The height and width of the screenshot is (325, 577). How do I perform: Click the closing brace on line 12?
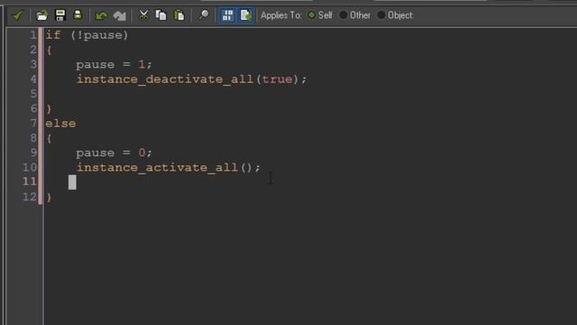[49, 198]
